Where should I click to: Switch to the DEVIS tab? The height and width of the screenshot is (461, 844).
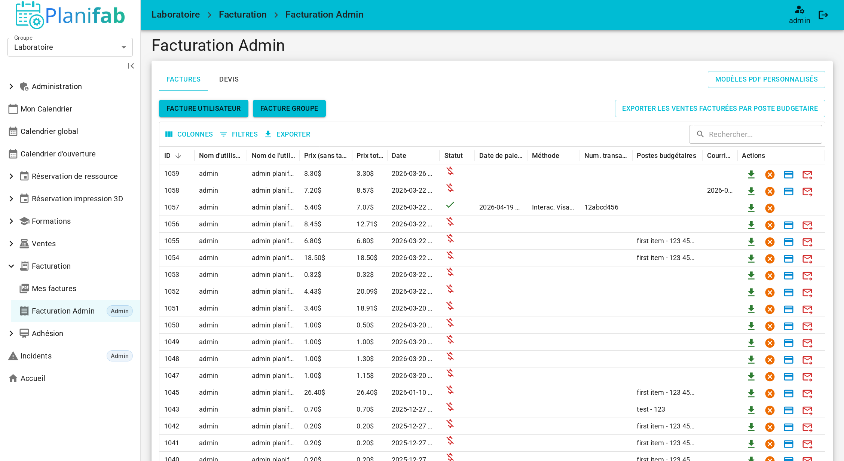tap(229, 79)
